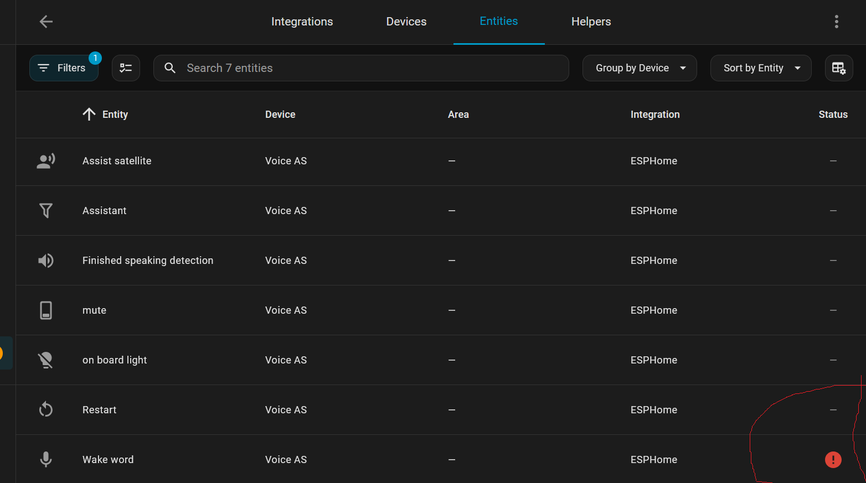Image resolution: width=866 pixels, height=483 pixels.
Task: Toggle selection mode checklist button
Action: tap(126, 68)
